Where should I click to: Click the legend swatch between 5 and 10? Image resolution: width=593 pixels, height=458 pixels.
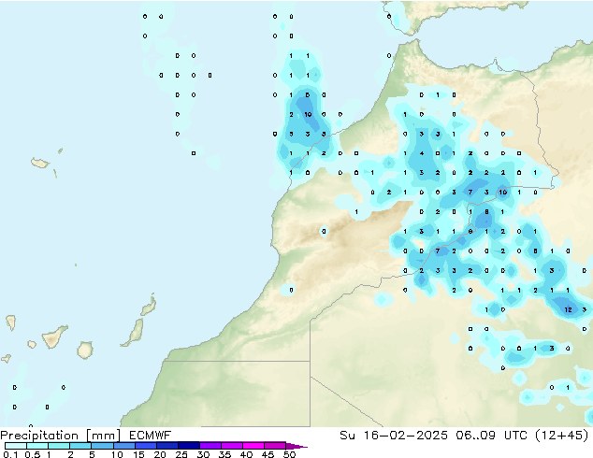(102, 446)
